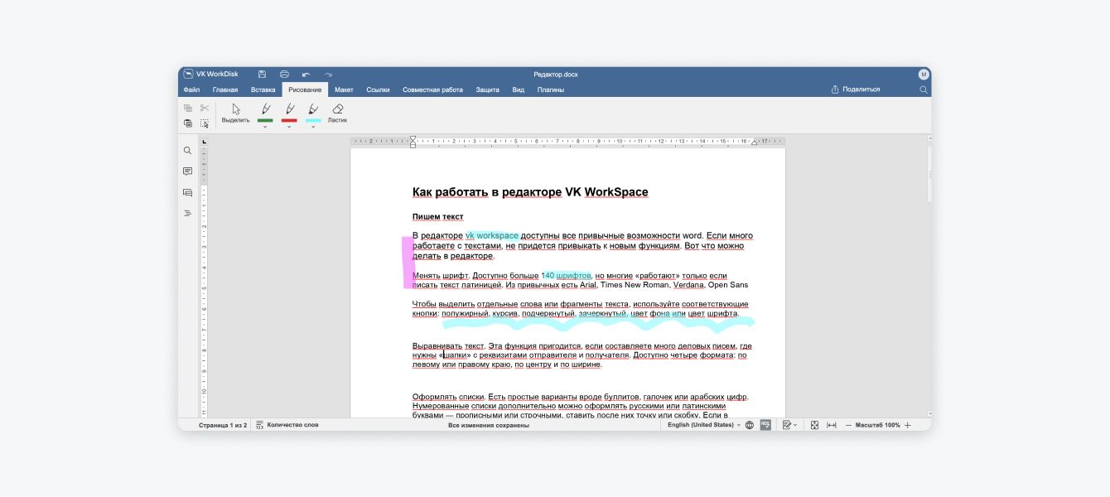Select the Eraser (Ластик) tool

tap(337, 113)
